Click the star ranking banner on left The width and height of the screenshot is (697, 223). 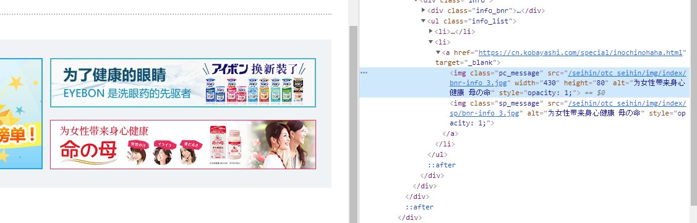click(x=21, y=114)
